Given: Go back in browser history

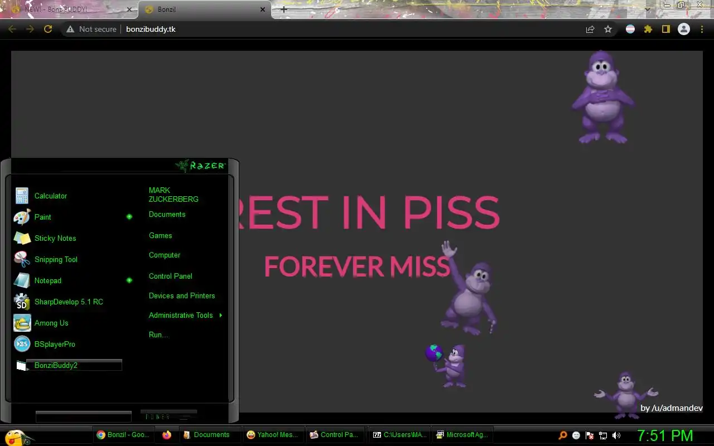Looking at the screenshot, I should [12, 29].
